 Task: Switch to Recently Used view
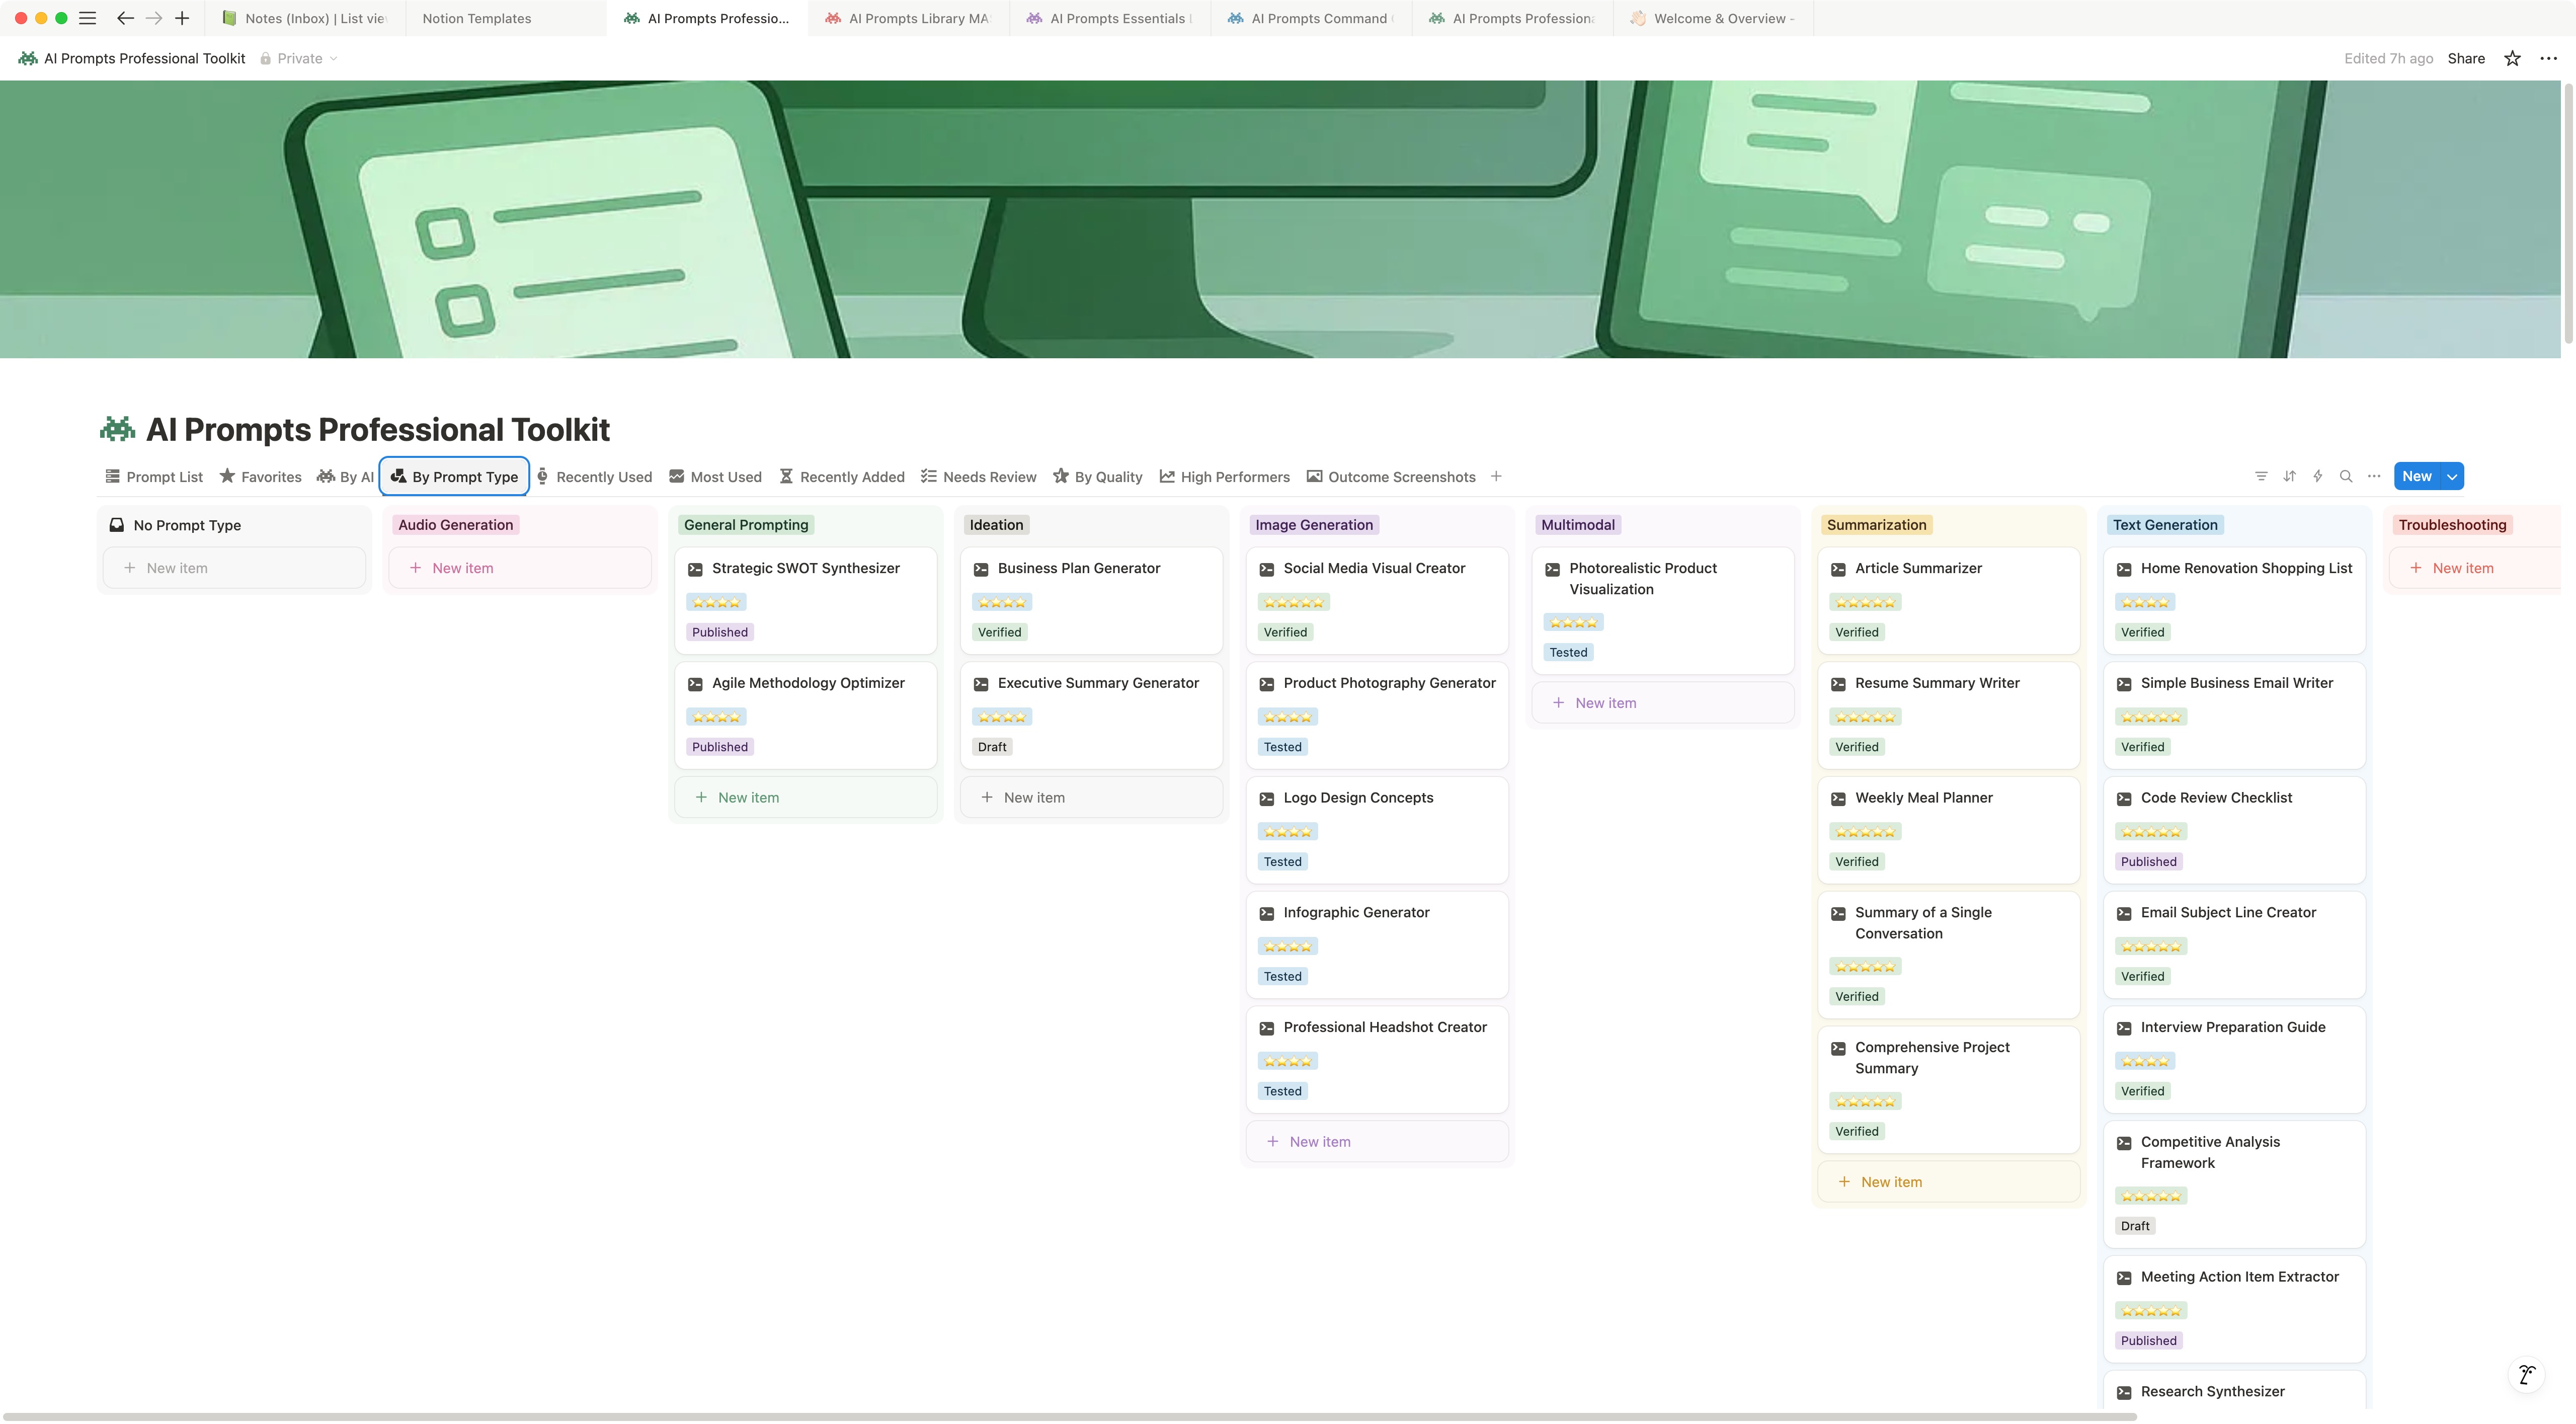(594, 477)
